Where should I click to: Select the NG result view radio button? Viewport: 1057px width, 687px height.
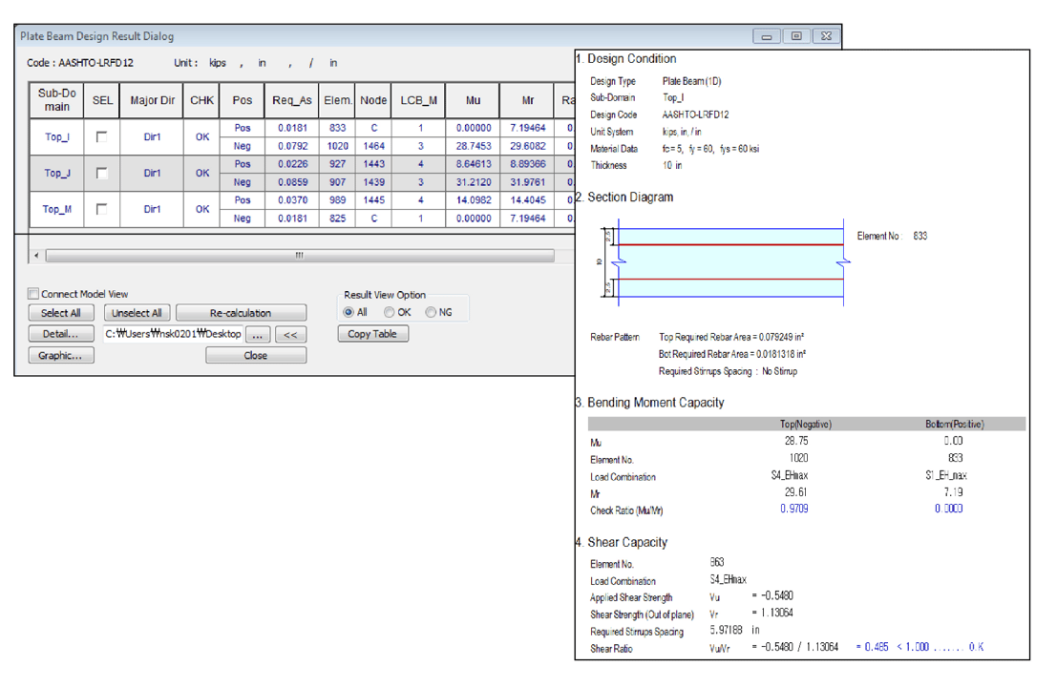coord(432,312)
